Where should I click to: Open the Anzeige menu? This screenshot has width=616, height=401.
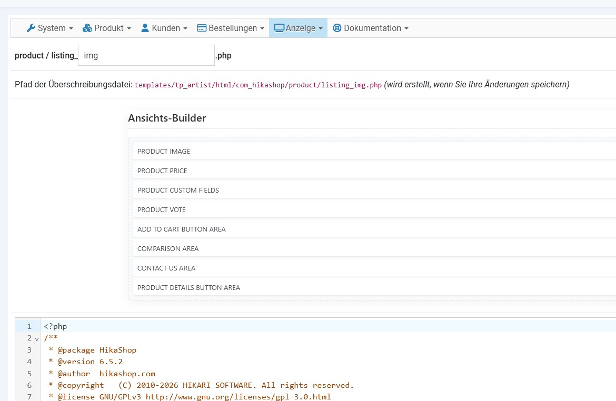[x=298, y=28]
